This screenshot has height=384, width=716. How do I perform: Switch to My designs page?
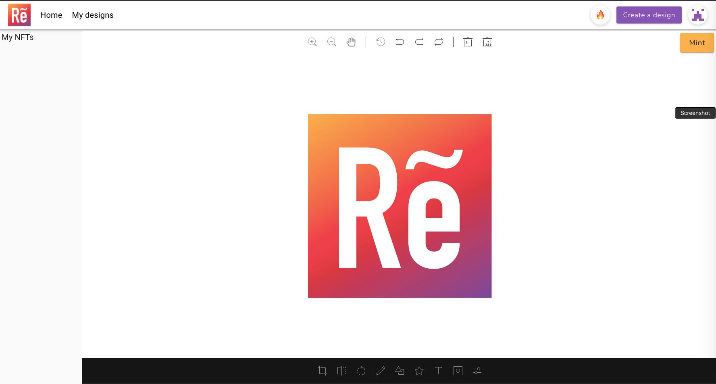click(93, 15)
